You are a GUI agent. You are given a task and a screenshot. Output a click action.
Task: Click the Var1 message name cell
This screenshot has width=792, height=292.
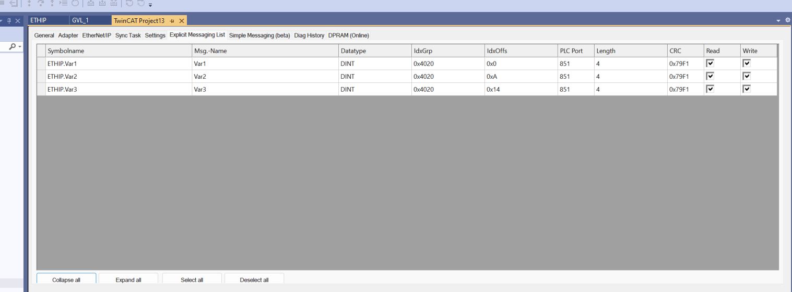[265, 64]
